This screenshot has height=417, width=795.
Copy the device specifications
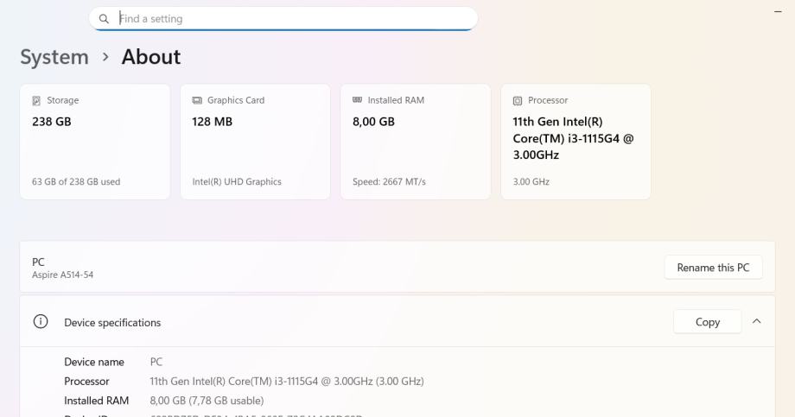[707, 322]
